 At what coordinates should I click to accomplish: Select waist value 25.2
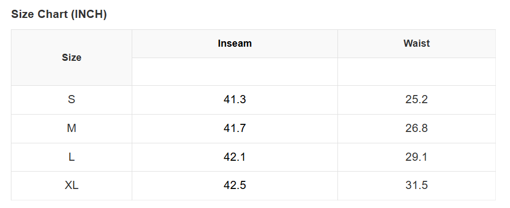point(416,99)
